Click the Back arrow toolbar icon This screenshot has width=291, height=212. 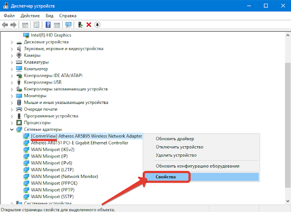pos(5,25)
